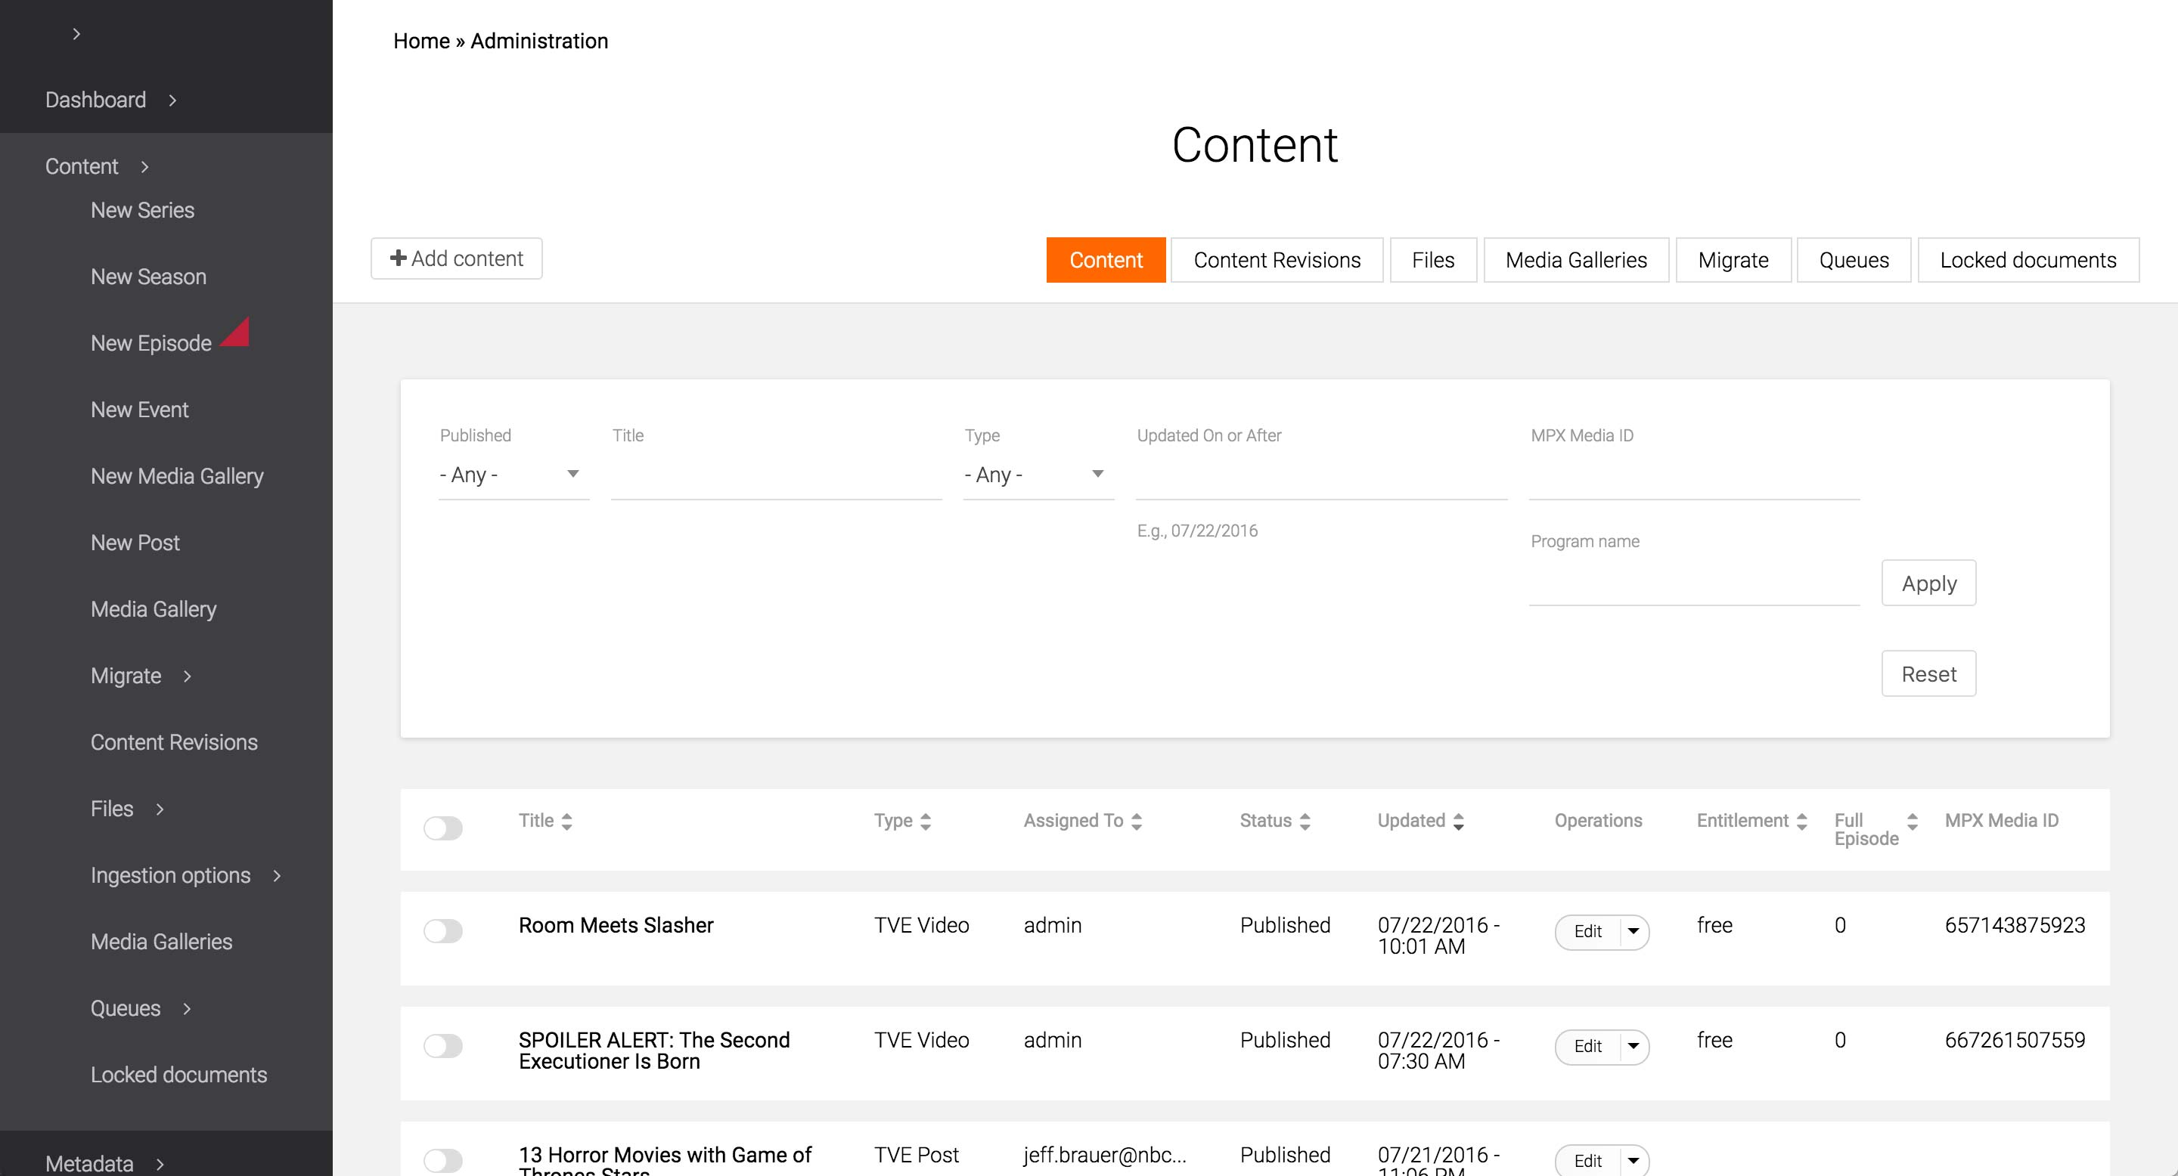This screenshot has height=1176, width=2178.
Task: Click the chevron at top of sidebar
Action: click(x=76, y=34)
